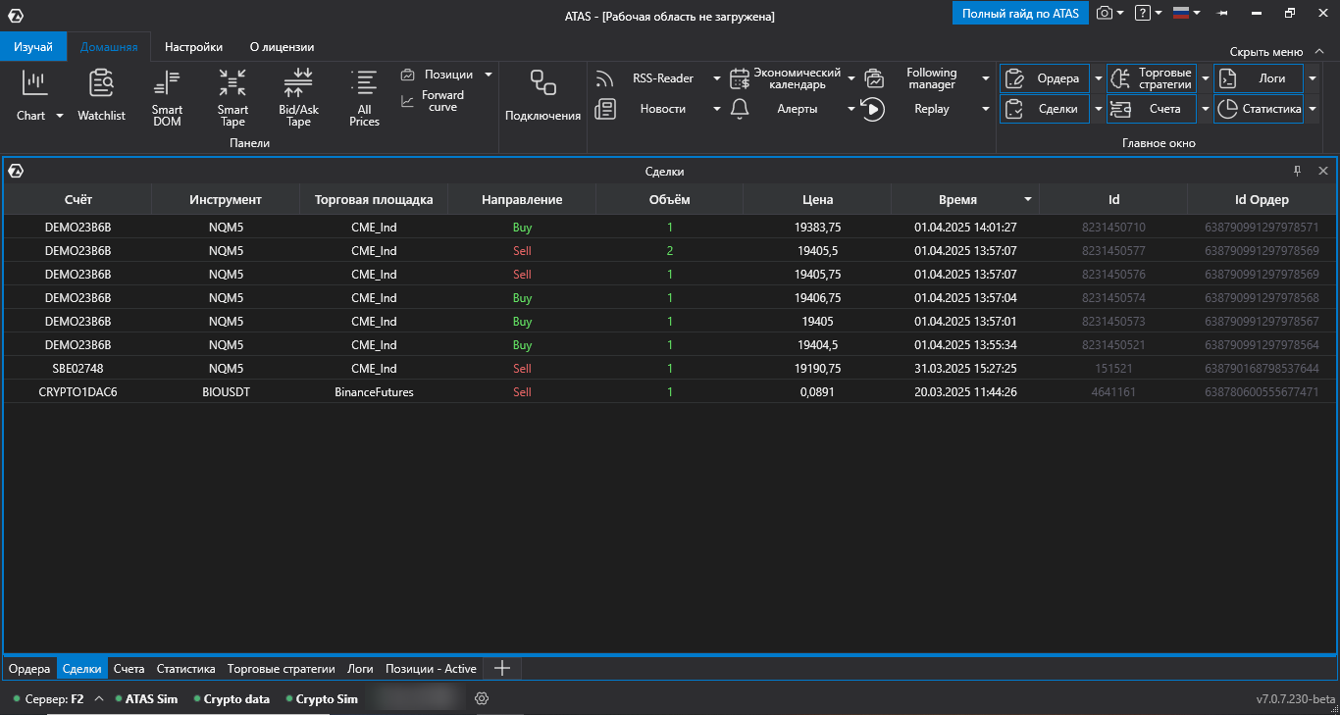Click the Crypto data connection status
Image resolution: width=1340 pixels, height=715 pixels.
pyautogui.click(x=232, y=699)
